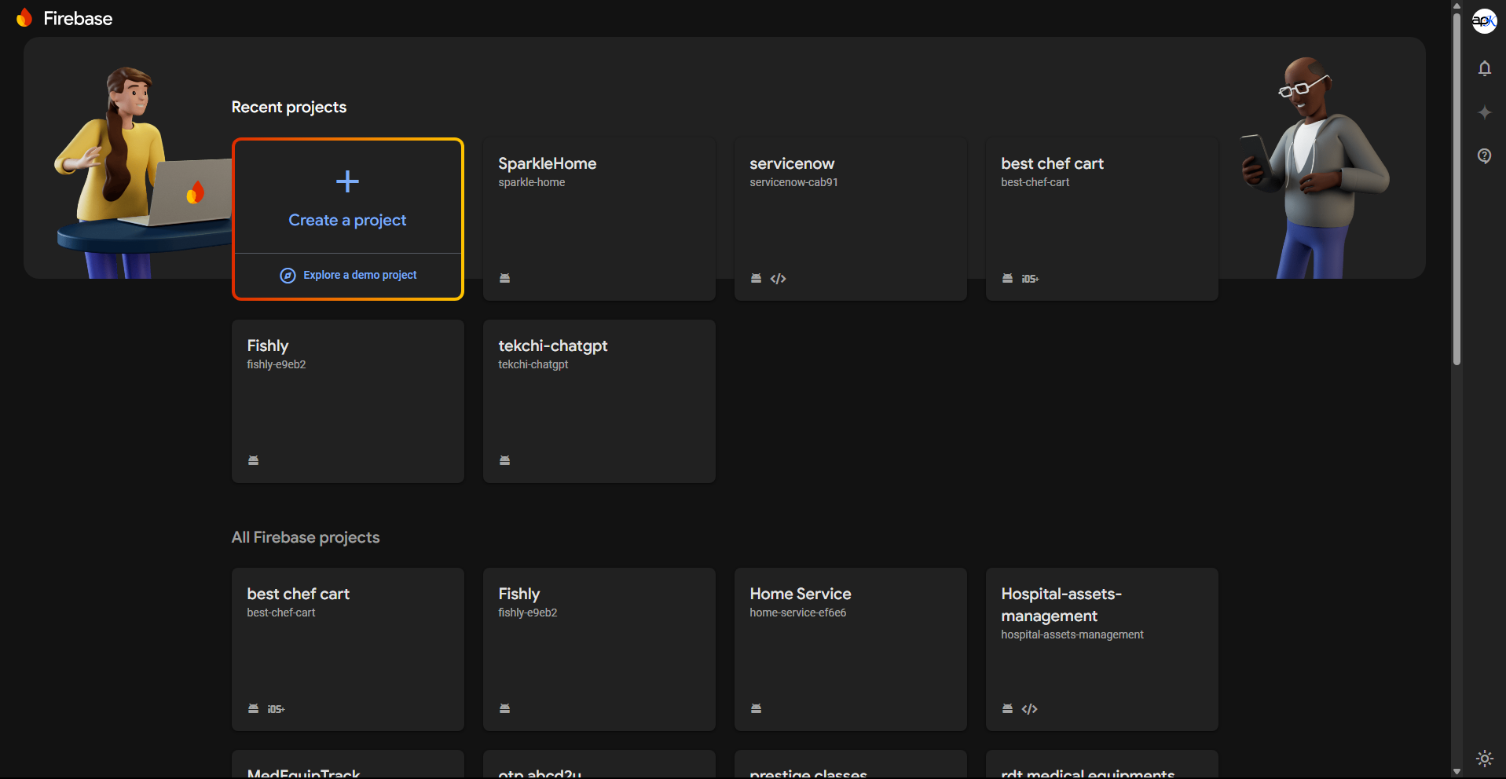Open the tekchi-chatgpt project card
Image resolution: width=1506 pixels, height=779 pixels.
point(599,400)
